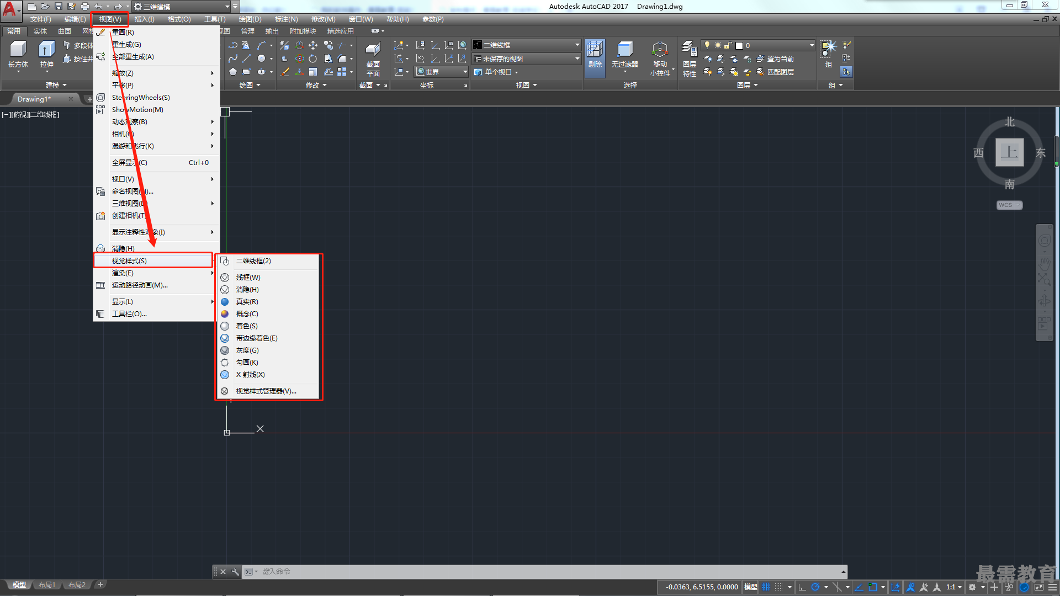The height and width of the screenshot is (596, 1060).
Task: Expand the Draw (绘图) panel
Action: tap(250, 85)
